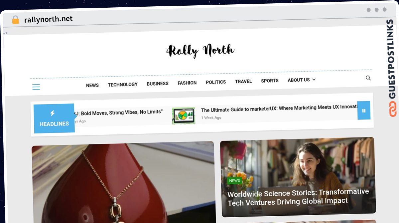Image resolution: width=399 pixels, height=223 pixels.
Task: Click the lightning bolt Headlines icon
Action: click(52, 113)
